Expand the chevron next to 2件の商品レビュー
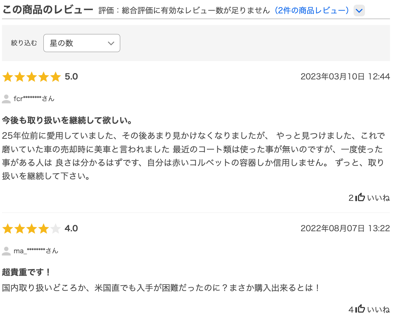 pyautogui.click(x=359, y=10)
